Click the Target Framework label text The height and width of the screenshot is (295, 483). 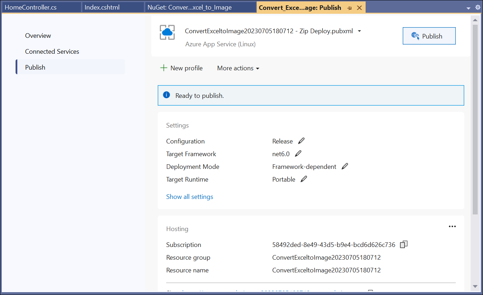[191, 154]
